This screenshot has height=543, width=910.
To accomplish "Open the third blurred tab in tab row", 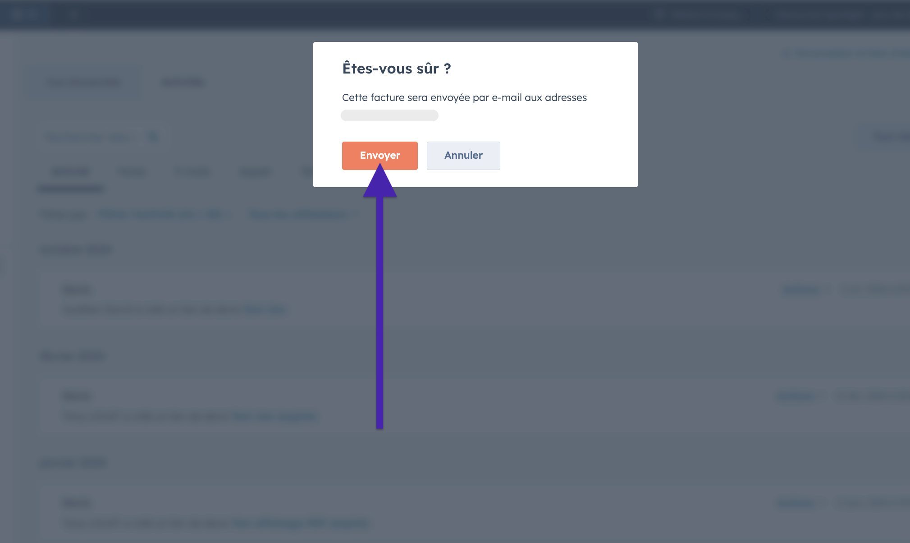I will pos(192,172).
